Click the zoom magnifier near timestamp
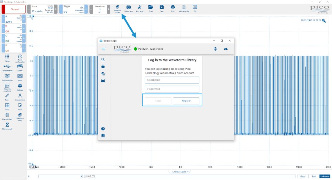This screenshot has height=180, width=332. click(x=324, y=20)
